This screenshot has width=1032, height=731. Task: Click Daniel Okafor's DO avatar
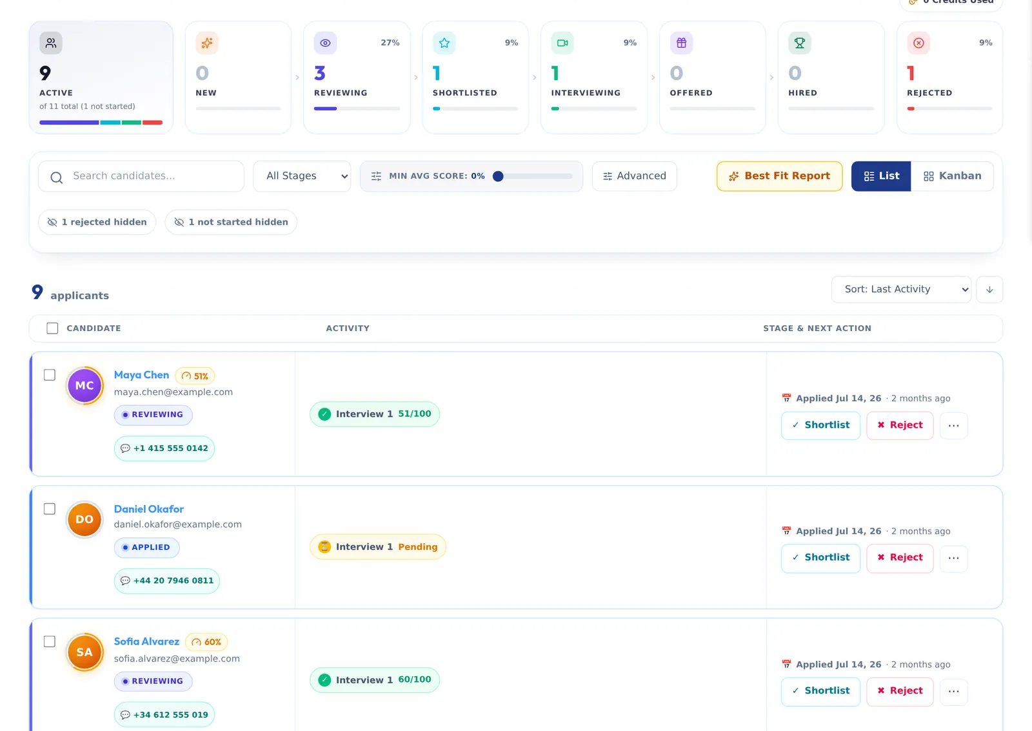click(x=84, y=519)
